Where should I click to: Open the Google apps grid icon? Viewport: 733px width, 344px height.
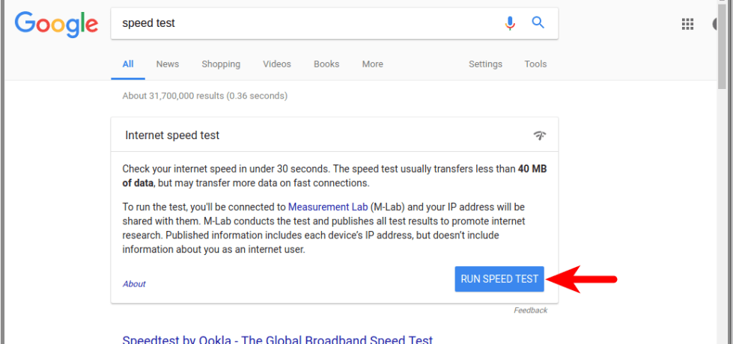coord(687,24)
